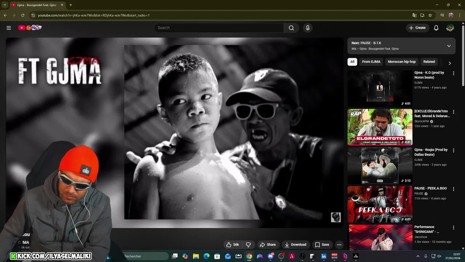Screen dimensions: 465x262
Task: Open more actions ellipsis under video
Action: tap(339, 245)
